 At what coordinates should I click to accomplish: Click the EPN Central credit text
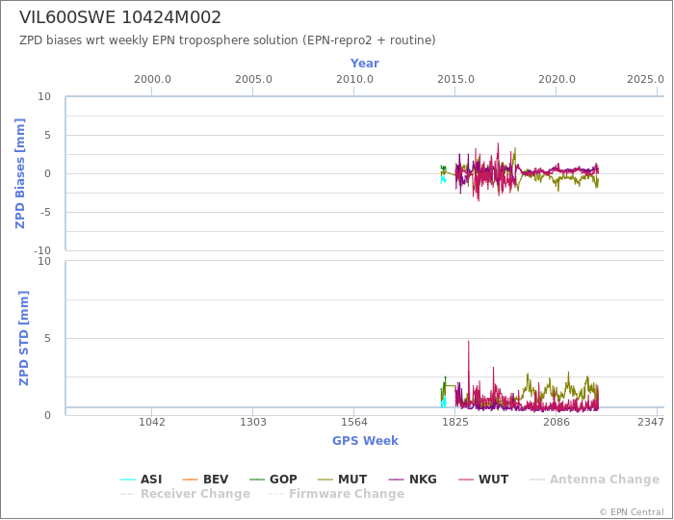[x=632, y=512]
